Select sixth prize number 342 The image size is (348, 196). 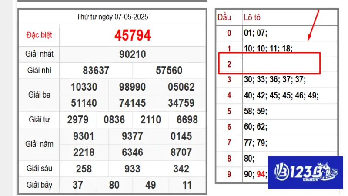click(x=181, y=169)
